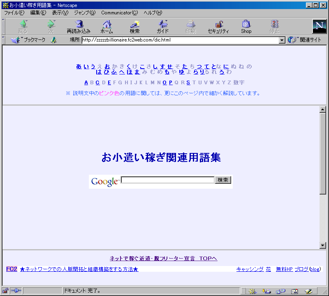
Task: Open the ★ネットワークでの人脈開拓 ad link
Action: point(79,269)
